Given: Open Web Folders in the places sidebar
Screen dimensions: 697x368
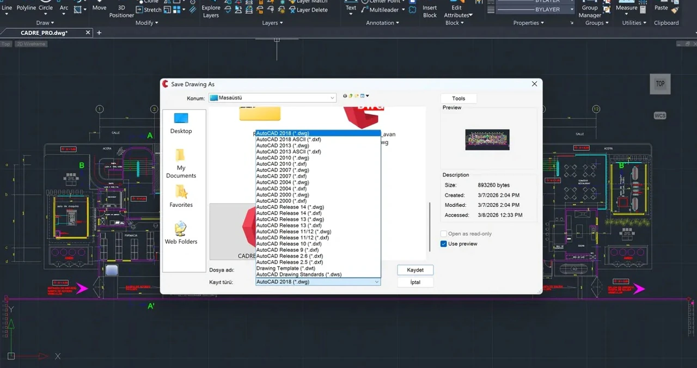Looking at the screenshot, I should click(181, 233).
